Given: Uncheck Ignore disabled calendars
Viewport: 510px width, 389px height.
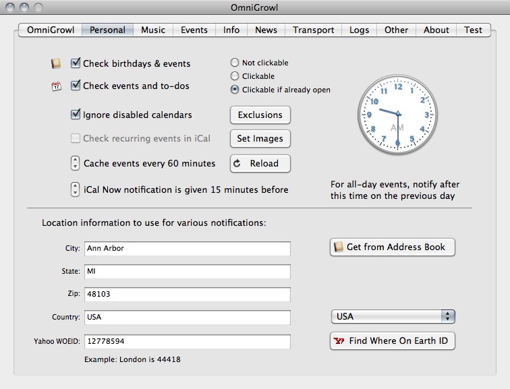Looking at the screenshot, I should [x=76, y=115].
